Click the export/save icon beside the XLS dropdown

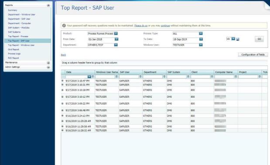238,39
